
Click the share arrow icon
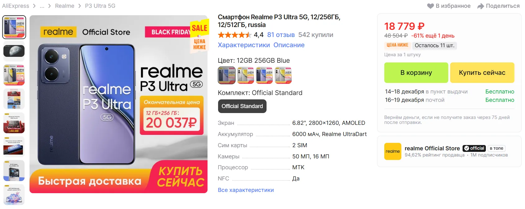(481, 6)
